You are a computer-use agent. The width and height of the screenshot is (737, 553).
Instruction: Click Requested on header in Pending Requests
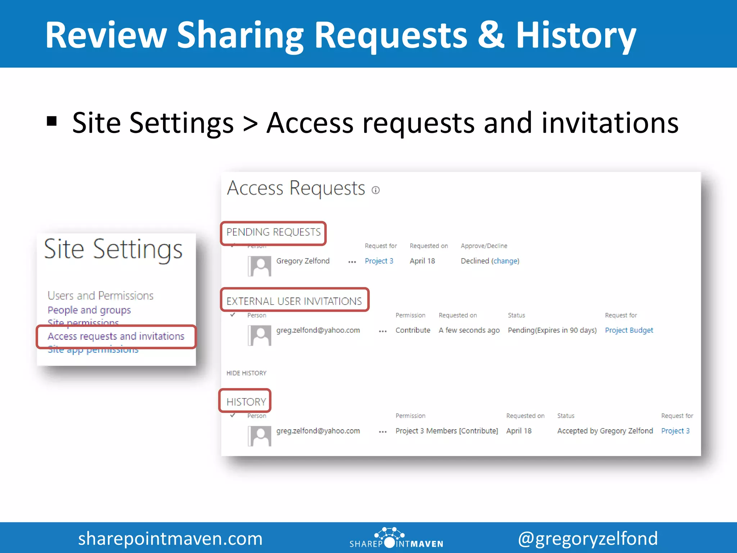pos(429,246)
